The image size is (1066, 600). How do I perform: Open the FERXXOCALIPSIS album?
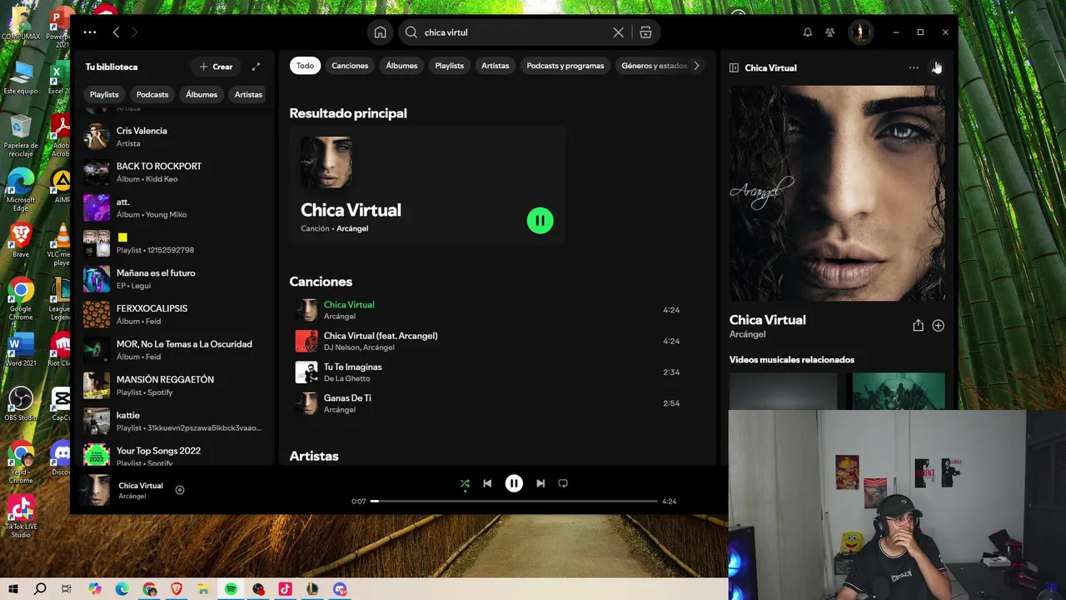[x=175, y=315]
